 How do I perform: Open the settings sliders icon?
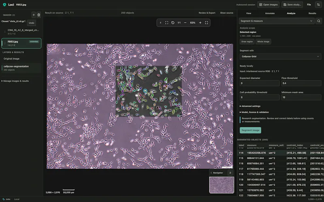[x=318, y=4]
